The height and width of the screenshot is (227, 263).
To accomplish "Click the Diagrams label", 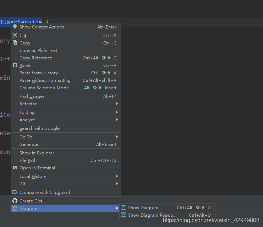I will pos(29,208).
